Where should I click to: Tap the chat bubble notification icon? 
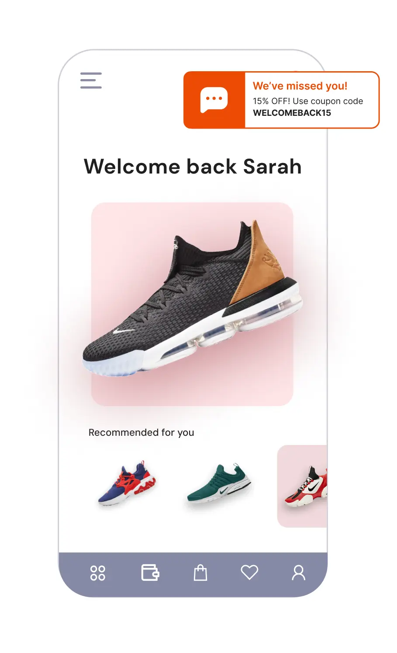click(214, 100)
